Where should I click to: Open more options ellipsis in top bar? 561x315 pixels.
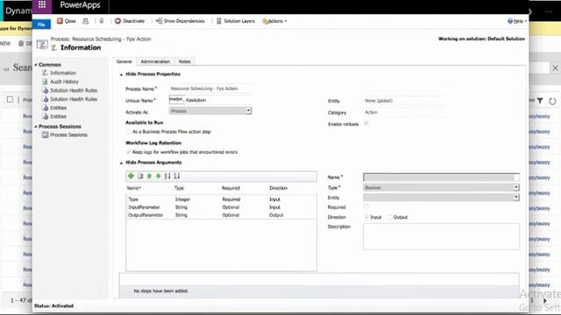click(548, 11)
